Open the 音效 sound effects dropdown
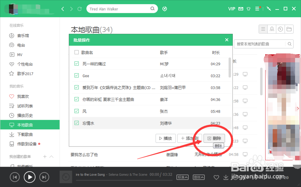This screenshot has width=301, height=187. pos(198,177)
